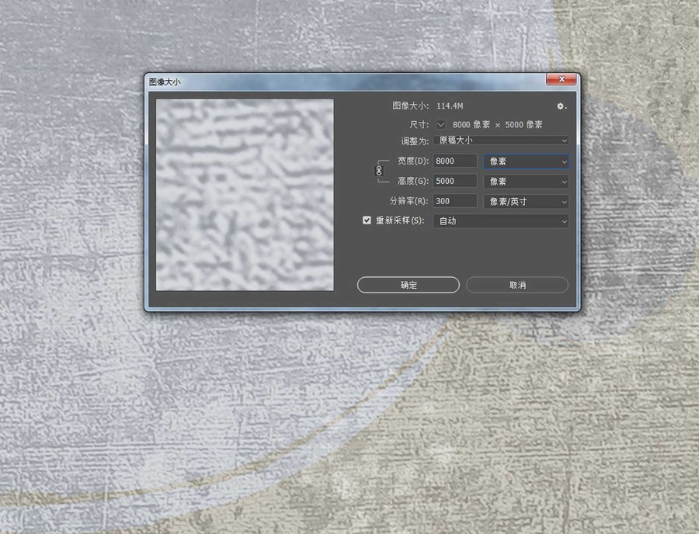The width and height of the screenshot is (699, 534).
Task: Open the gear settings menu in dialog
Action: [x=562, y=106]
